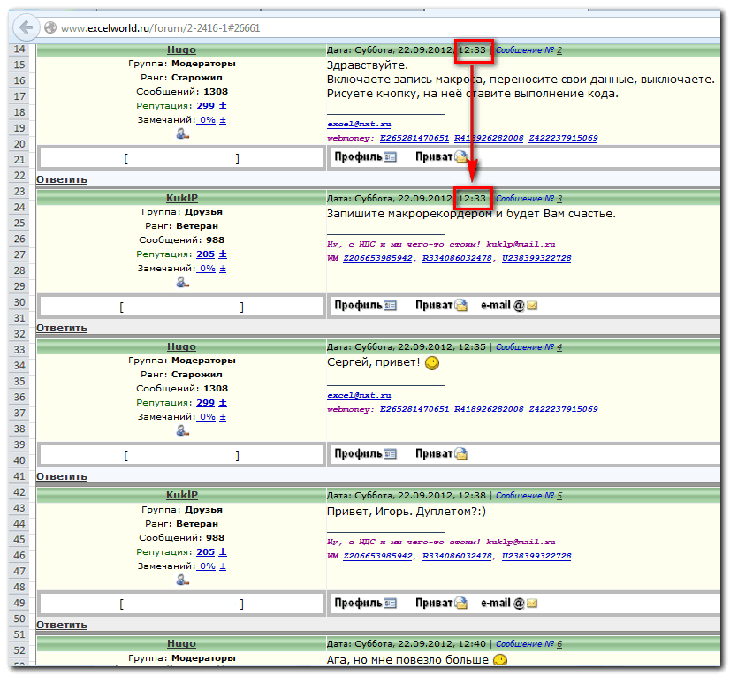Click ± beside reputation 299 in message № 2
Viewport: 730px width, 676px height.
[223, 106]
